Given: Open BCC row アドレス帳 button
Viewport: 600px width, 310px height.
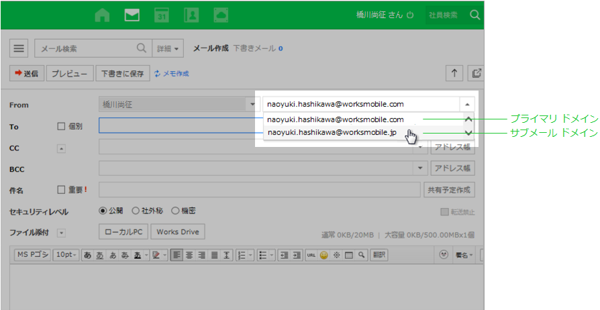Looking at the screenshot, I should coord(452,168).
